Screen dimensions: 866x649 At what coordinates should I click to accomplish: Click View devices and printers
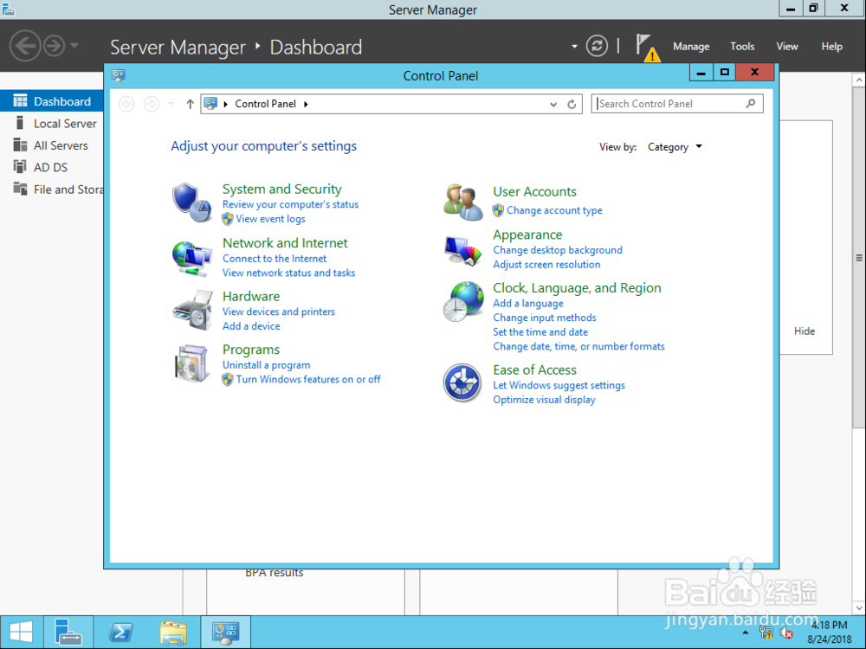pos(278,312)
